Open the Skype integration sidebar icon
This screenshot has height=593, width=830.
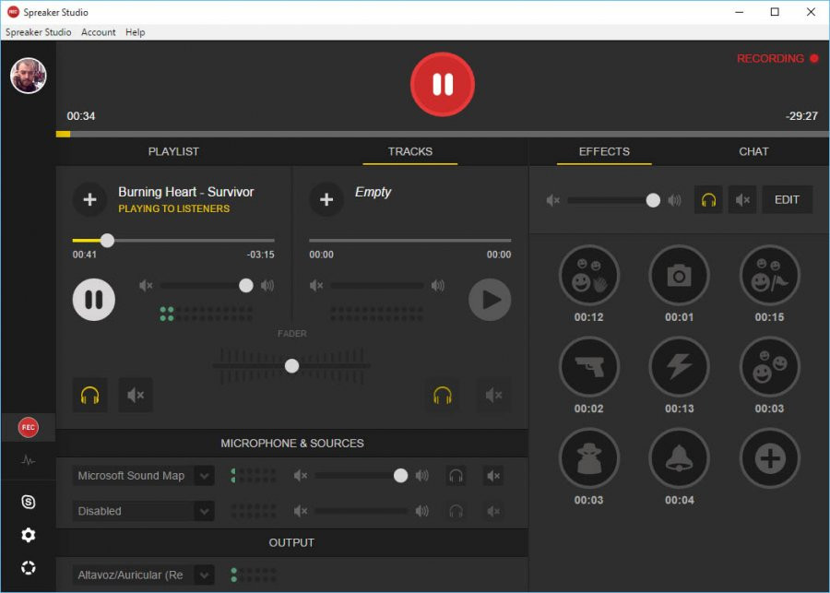[x=29, y=502]
